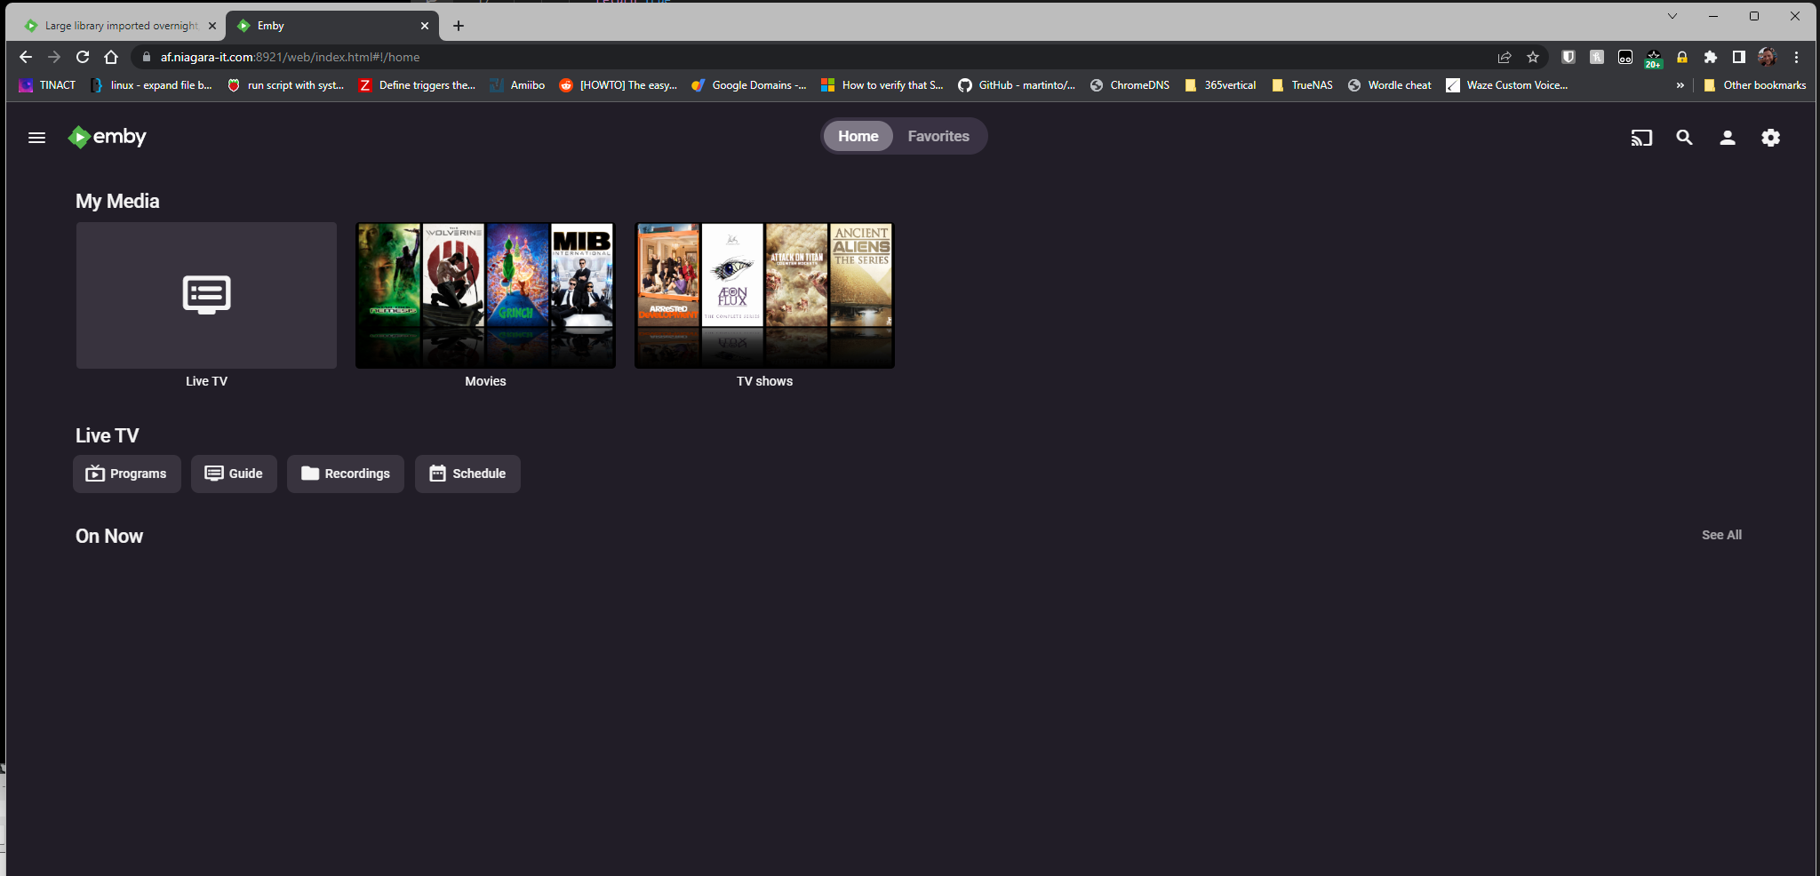Screen dimensions: 1820x876
Task: Close the Emby browser tab
Action: point(425,26)
